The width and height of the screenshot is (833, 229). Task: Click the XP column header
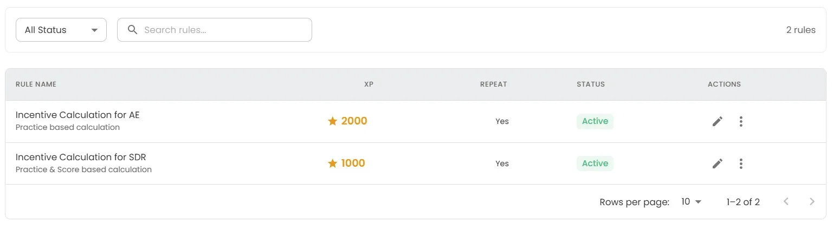click(369, 84)
